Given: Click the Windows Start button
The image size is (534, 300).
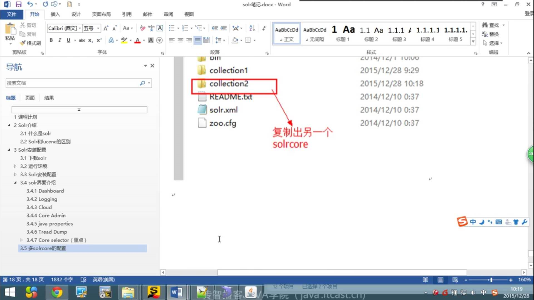Looking at the screenshot, I should coord(10,292).
